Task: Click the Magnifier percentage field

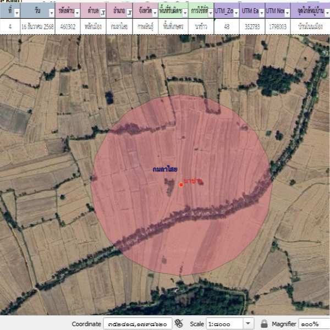Action: (x=315, y=323)
